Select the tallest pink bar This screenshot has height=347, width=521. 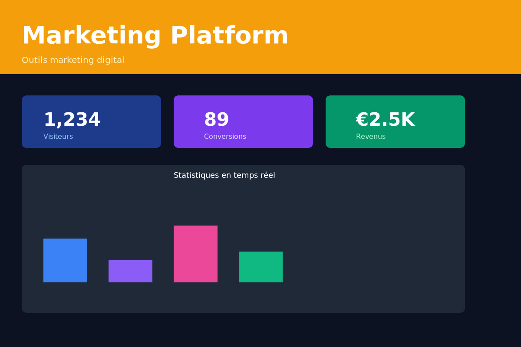click(x=195, y=254)
